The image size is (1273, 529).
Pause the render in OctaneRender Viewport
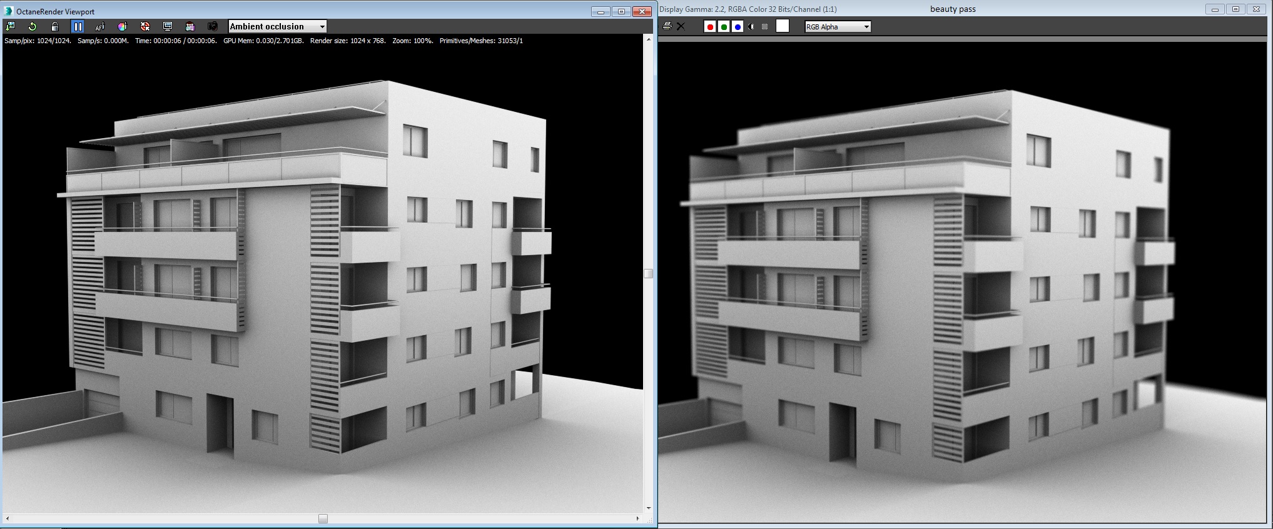[x=78, y=26]
